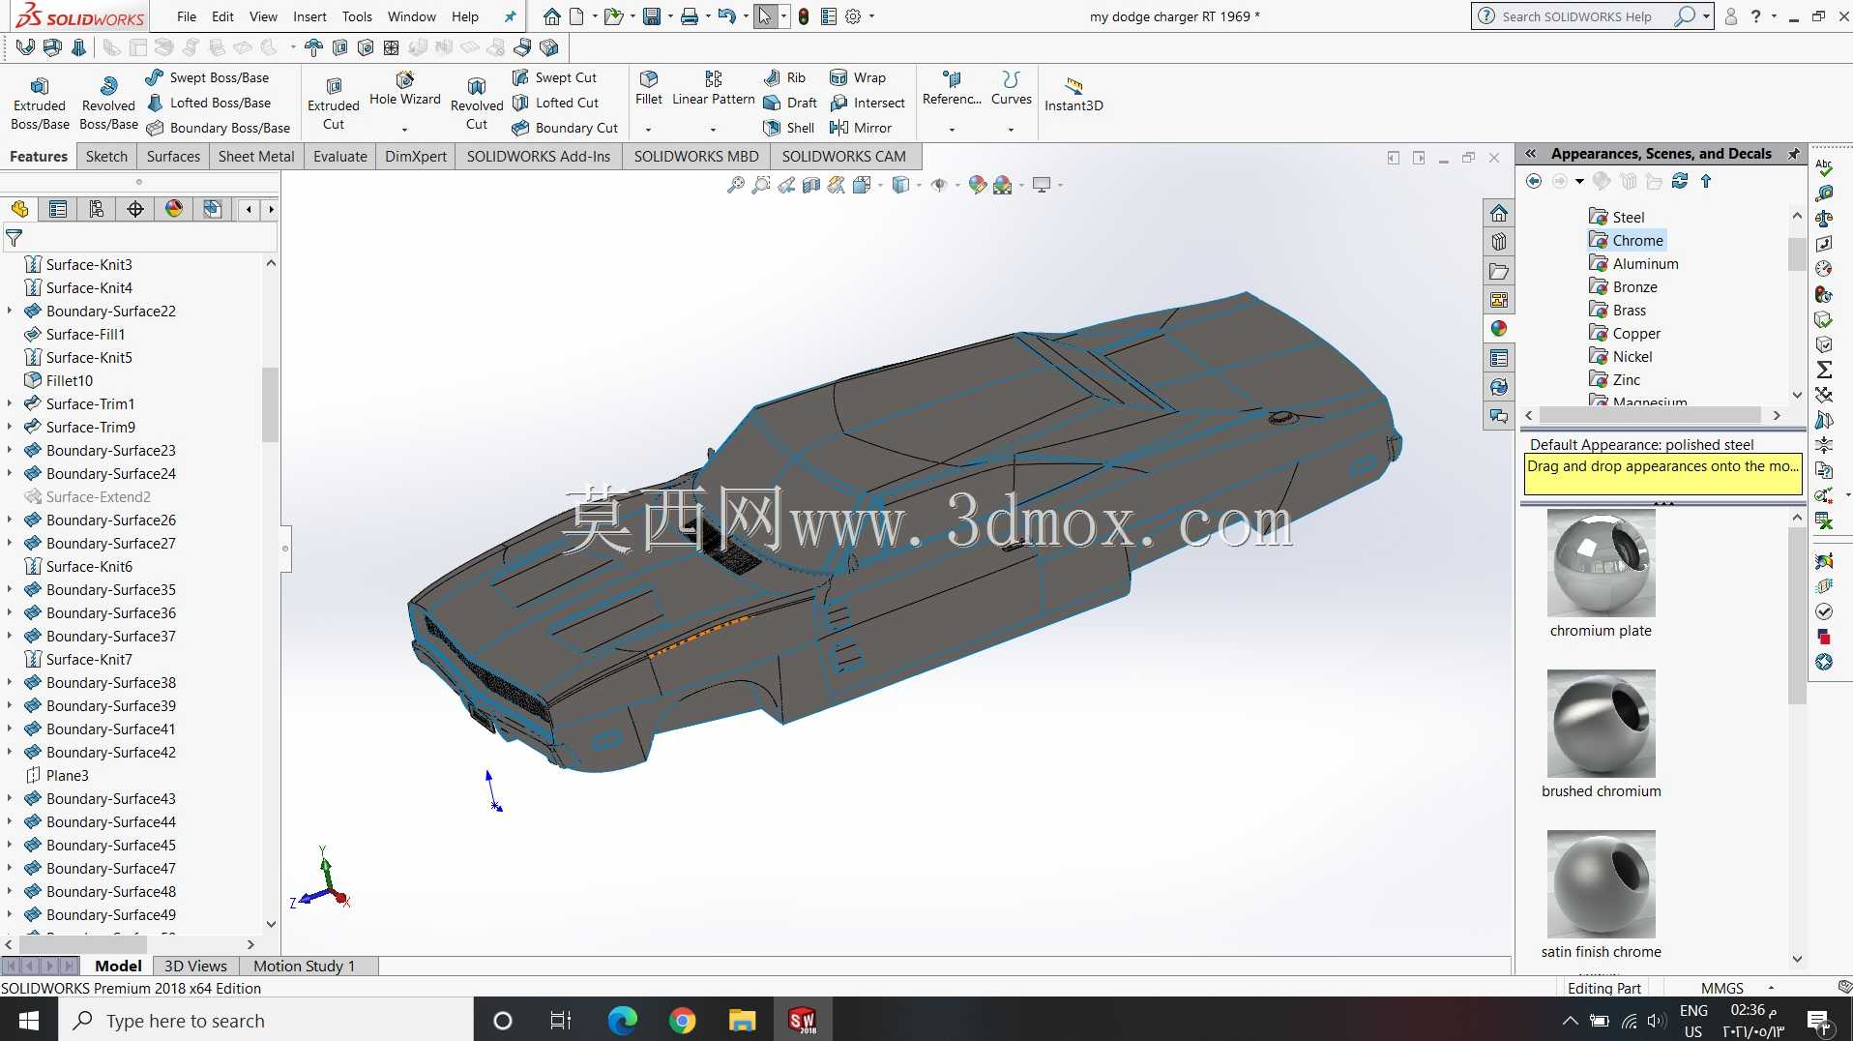The width and height of the screenshot is (1853, 1041).
Task: Select the Steel appearance folder
Action: (1617, 217)
